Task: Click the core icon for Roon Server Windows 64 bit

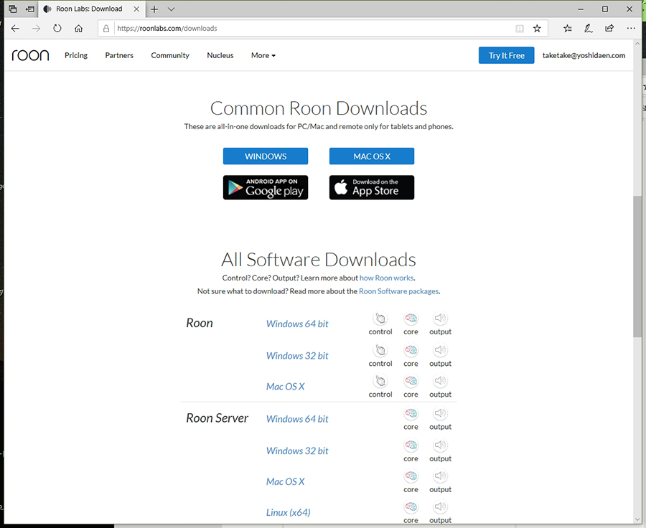Action: (x=411, y=414)
